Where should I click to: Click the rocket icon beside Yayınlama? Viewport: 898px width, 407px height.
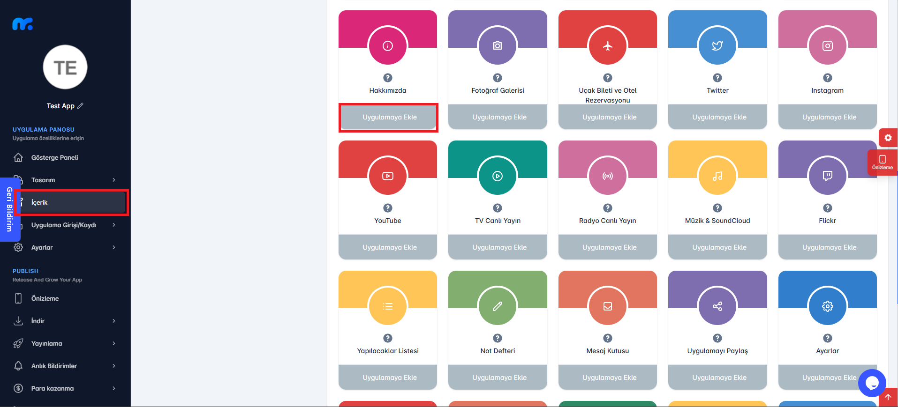[18, 343]
